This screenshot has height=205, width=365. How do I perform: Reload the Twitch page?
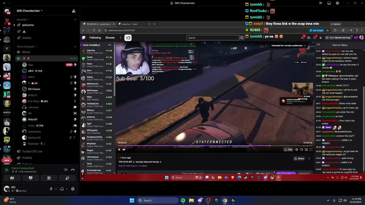click(94, 30)
